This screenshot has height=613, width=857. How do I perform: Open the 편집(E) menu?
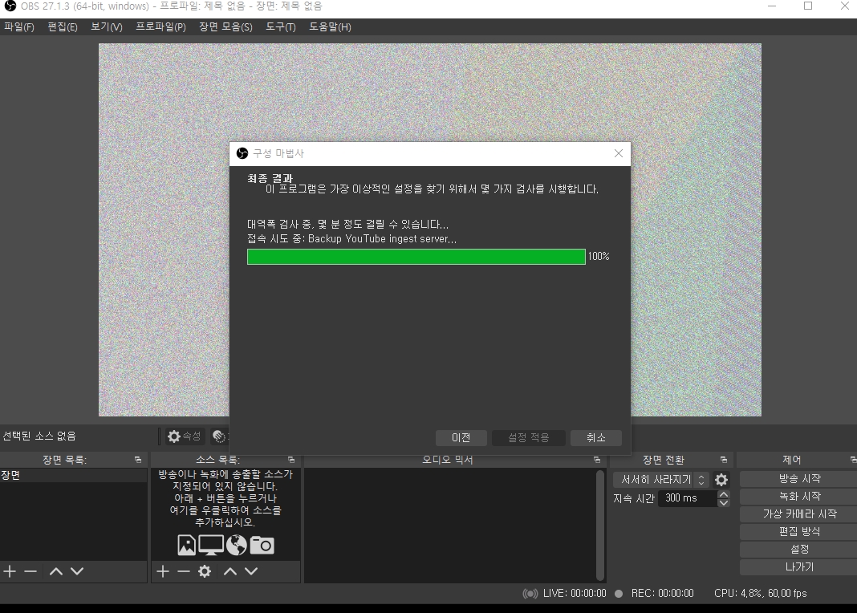(x=63, y=26)
